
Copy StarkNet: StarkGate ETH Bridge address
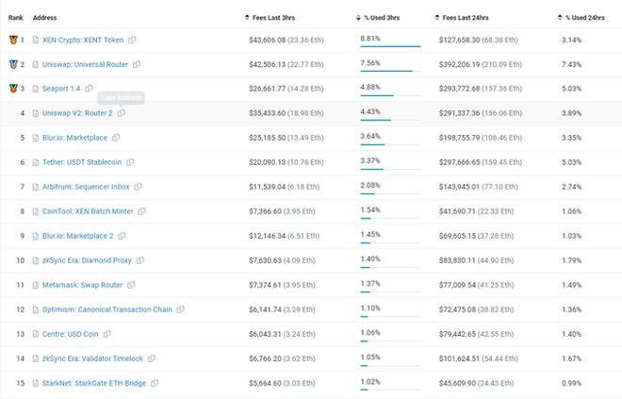[x=155, y=383]
